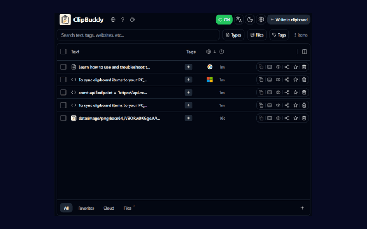Check the box for 'Learn how to use' row
This screenshot has height=229, width=367.
[x=63, y=67]
